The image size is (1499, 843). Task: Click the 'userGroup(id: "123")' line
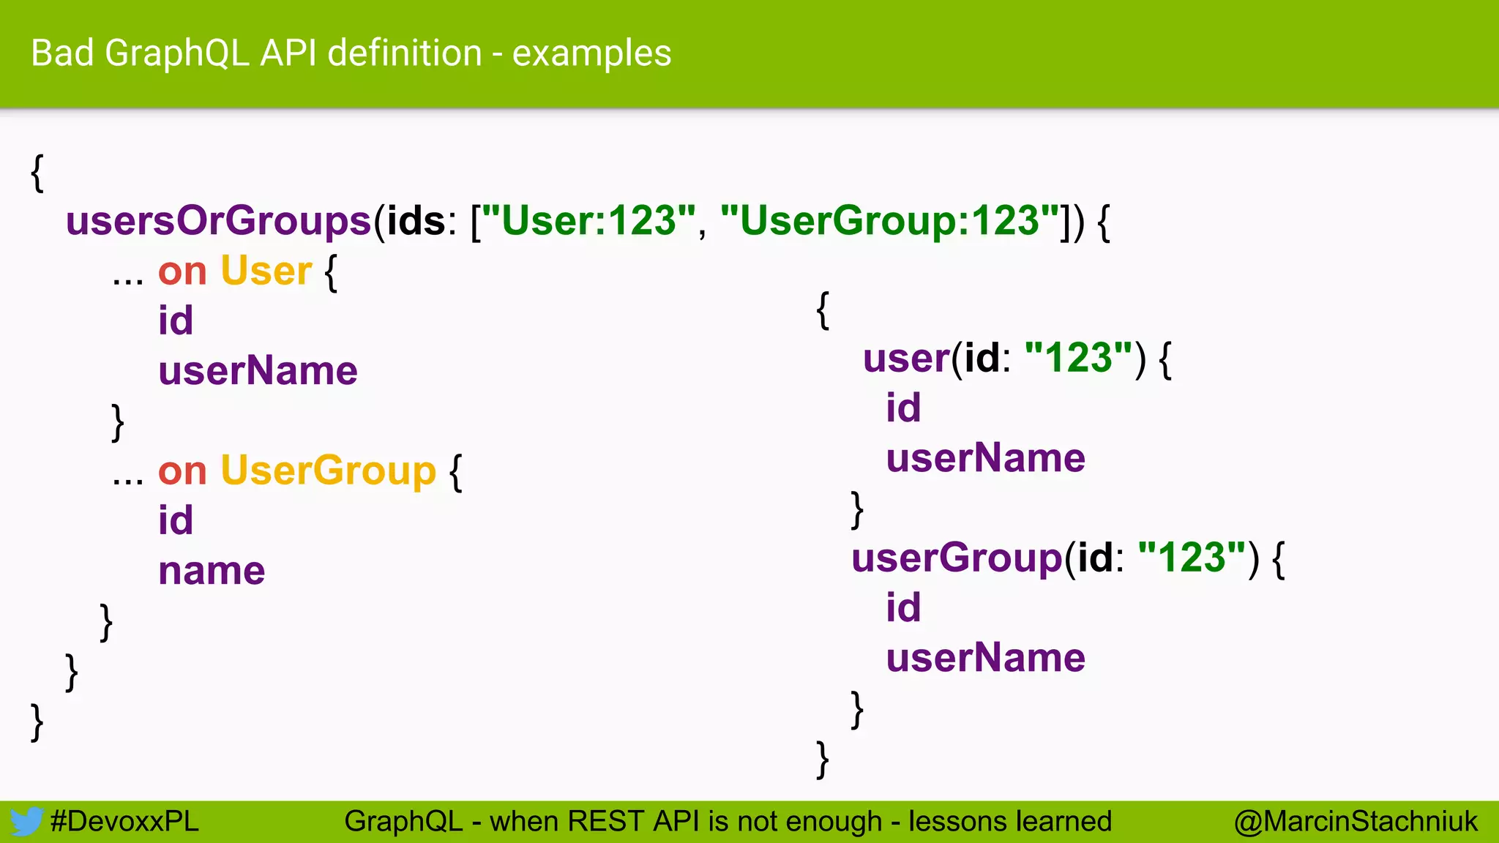(x=1069, y=558)
